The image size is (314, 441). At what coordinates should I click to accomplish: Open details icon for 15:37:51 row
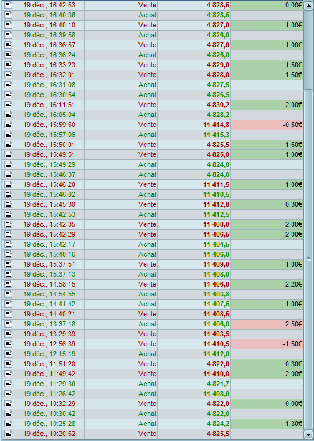pos(9,264)
